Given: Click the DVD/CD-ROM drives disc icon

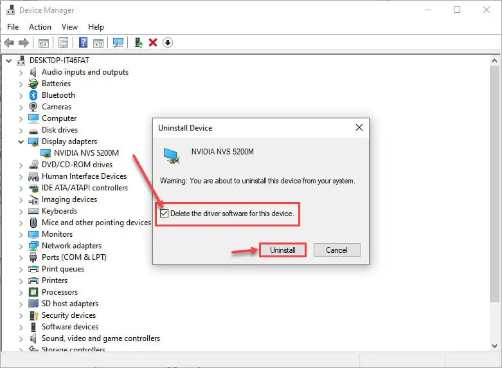Looking at the screenshot, I should (x=33, y=165).
